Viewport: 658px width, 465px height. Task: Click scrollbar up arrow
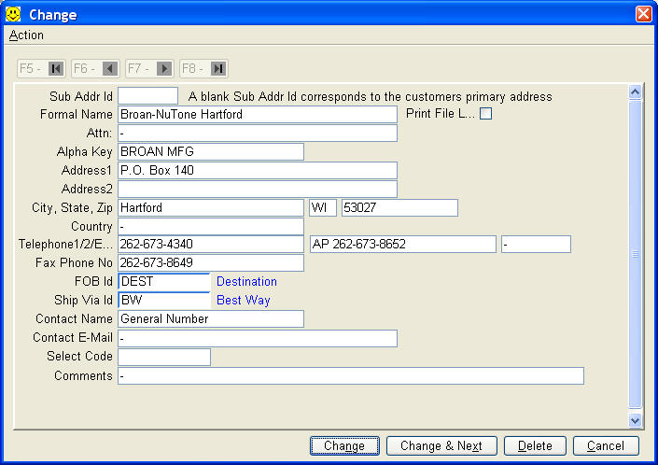click(635, 92)
